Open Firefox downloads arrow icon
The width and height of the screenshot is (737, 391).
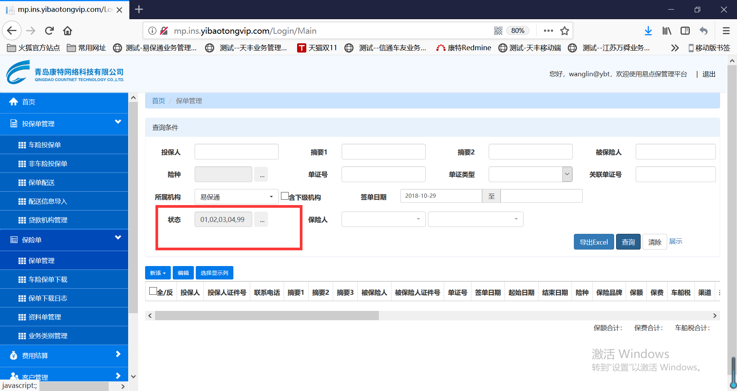(x=648, y=31)
